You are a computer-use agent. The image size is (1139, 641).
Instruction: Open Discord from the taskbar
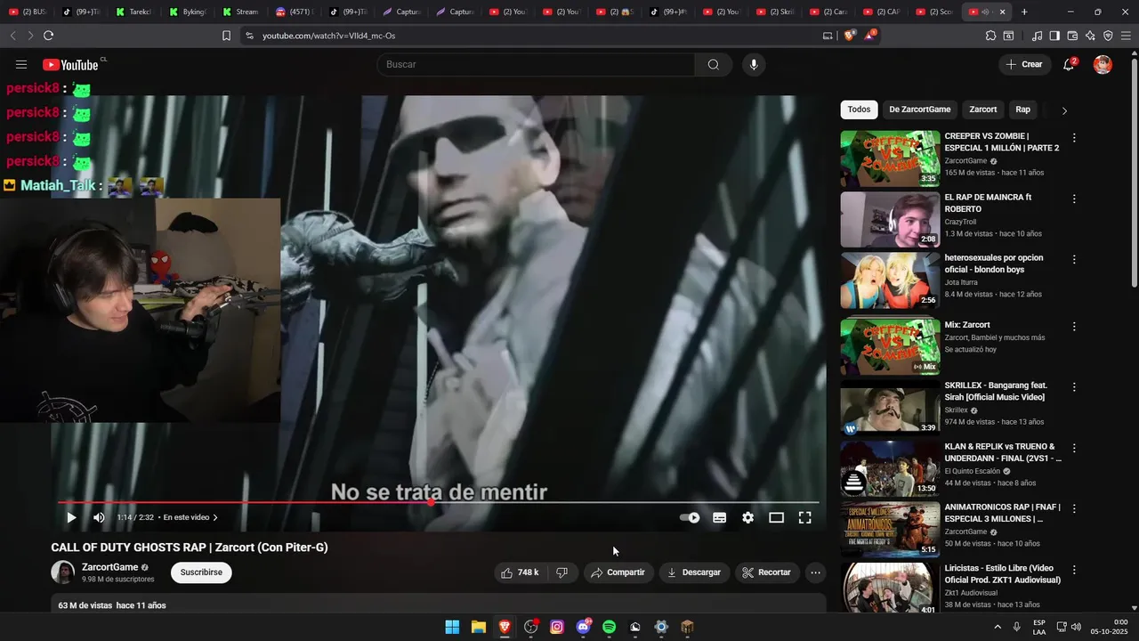pos(583,627)
